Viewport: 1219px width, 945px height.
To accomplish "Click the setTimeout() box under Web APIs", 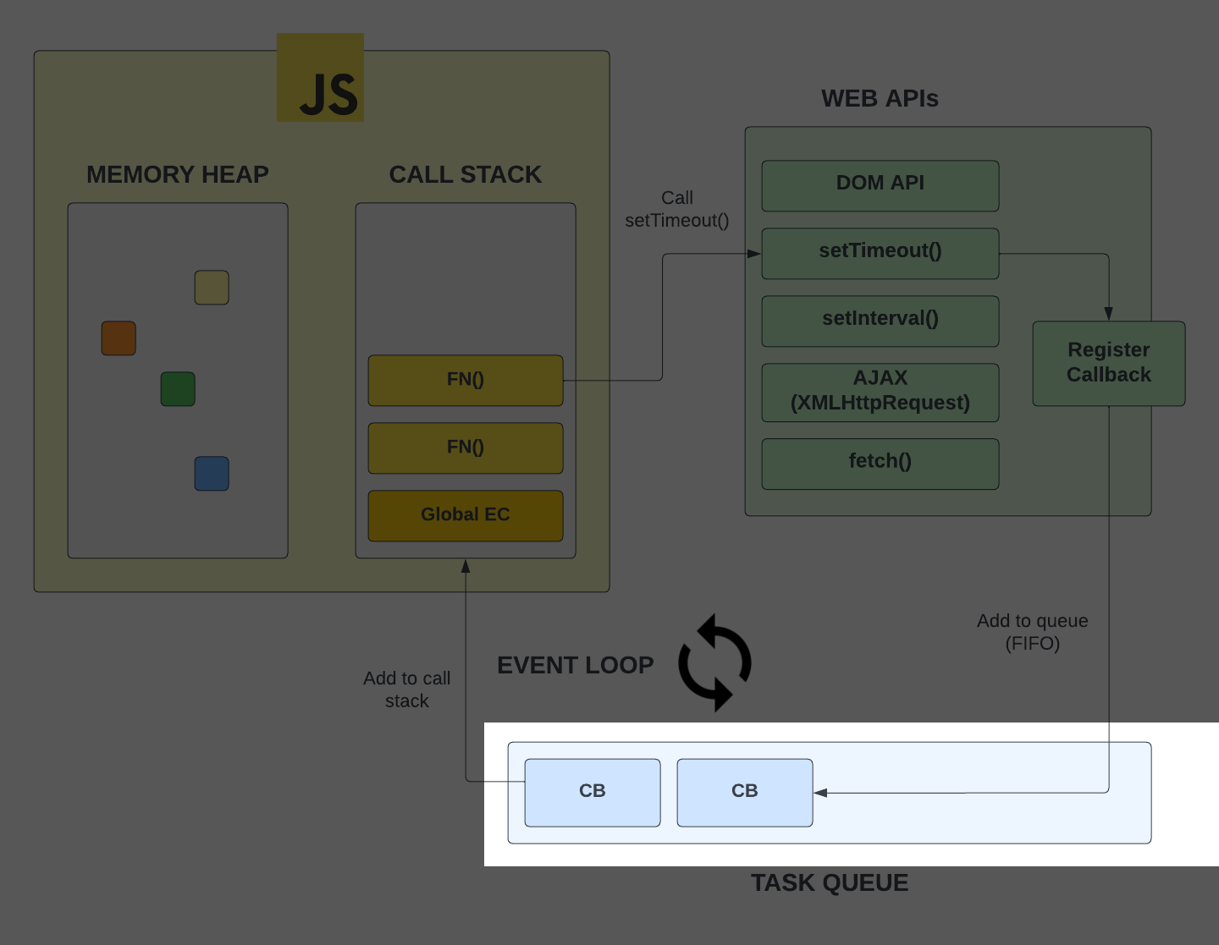I will [880, 252].
